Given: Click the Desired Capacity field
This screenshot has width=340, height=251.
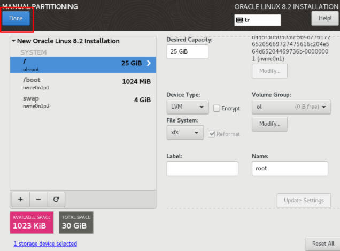Looking at the screenshot, I should pos(187,52).
